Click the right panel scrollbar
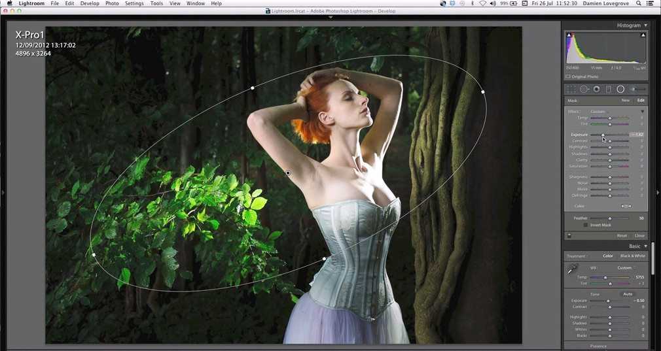 [x=652, y=258]
